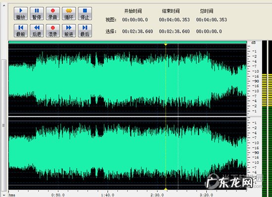Select selection total time 00:00:00.0 value
Viewport: 272px width, 197px height.
209,31
